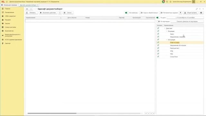Screen dimensions: 206x116
Task: Open the date range period button
Action: point(185,17)
